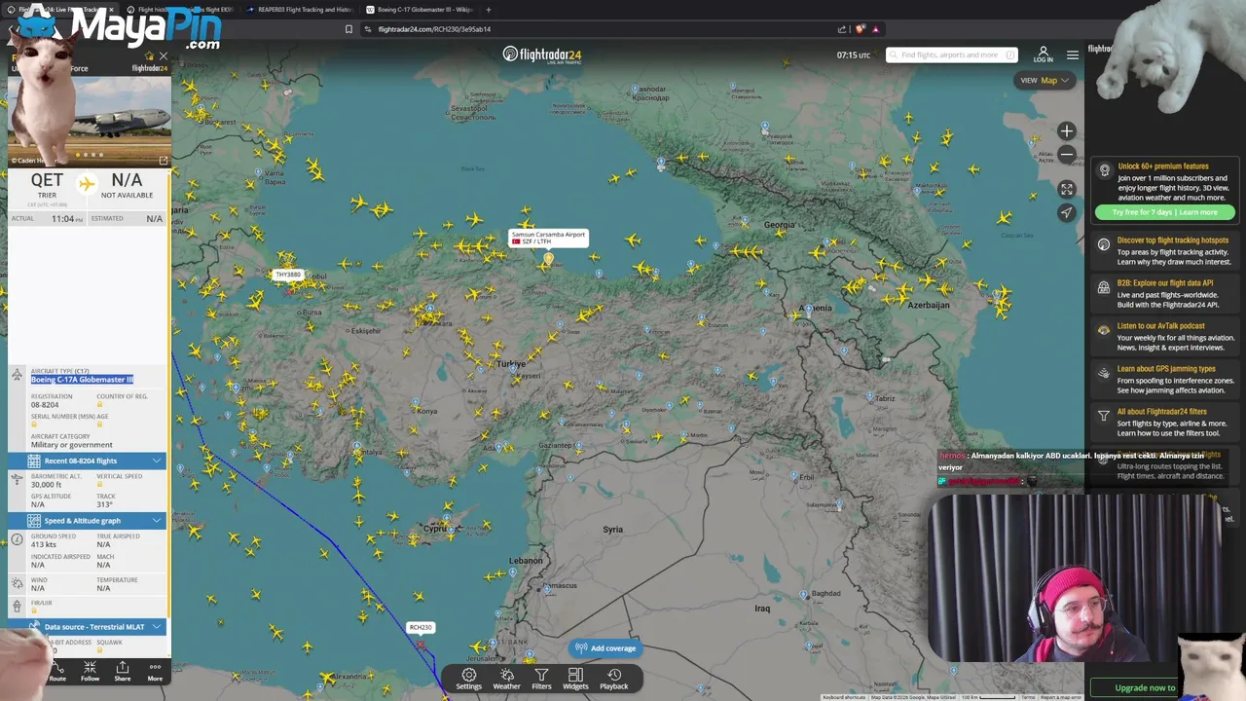Open More options in flight panel

coord(155,671)
